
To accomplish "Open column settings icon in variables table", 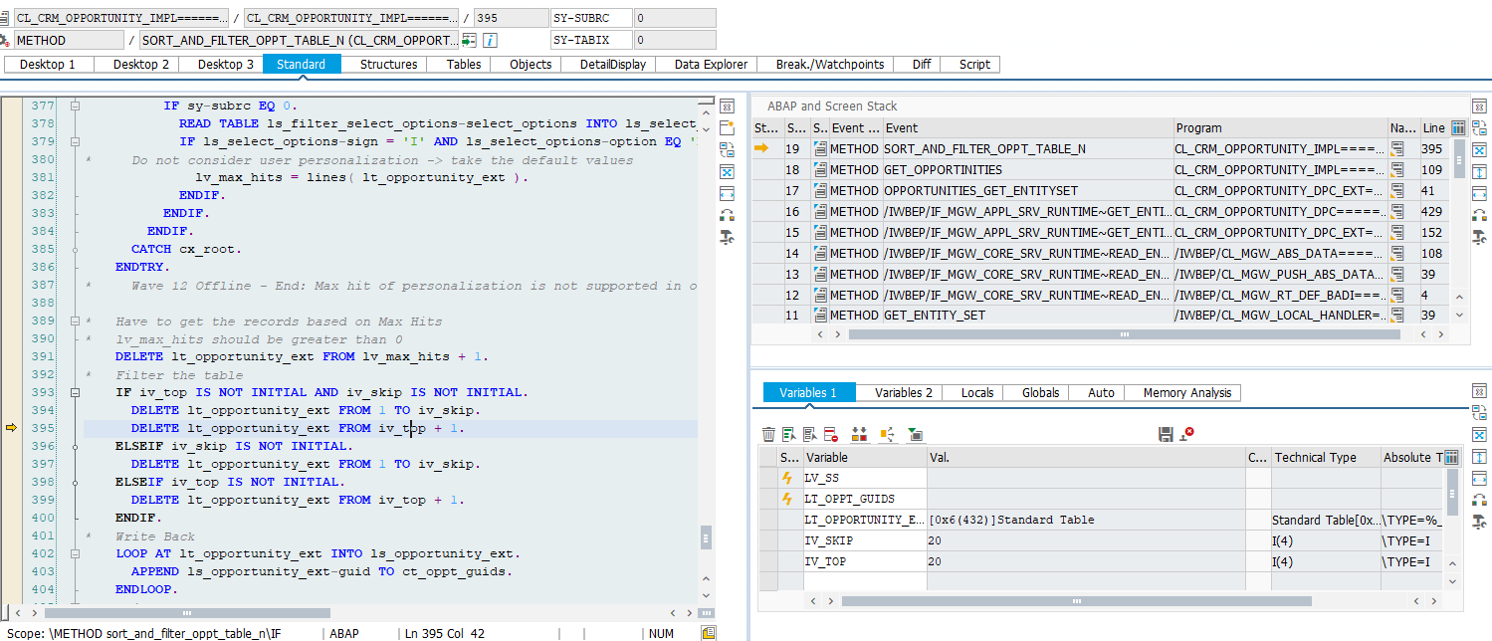I will [x=1451, y=457].
